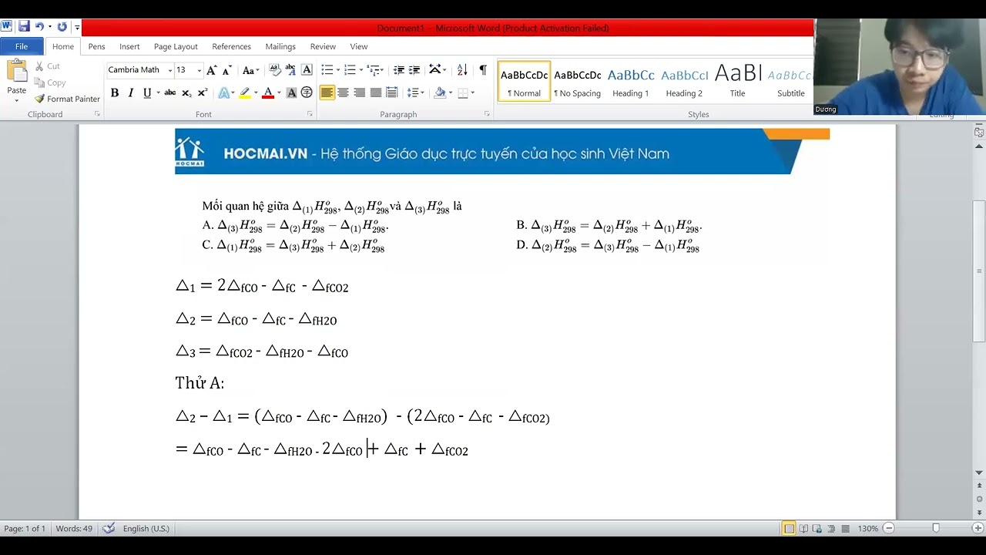Toggle show paragraph marks
The image size is (986, 555).
point(482,70)
